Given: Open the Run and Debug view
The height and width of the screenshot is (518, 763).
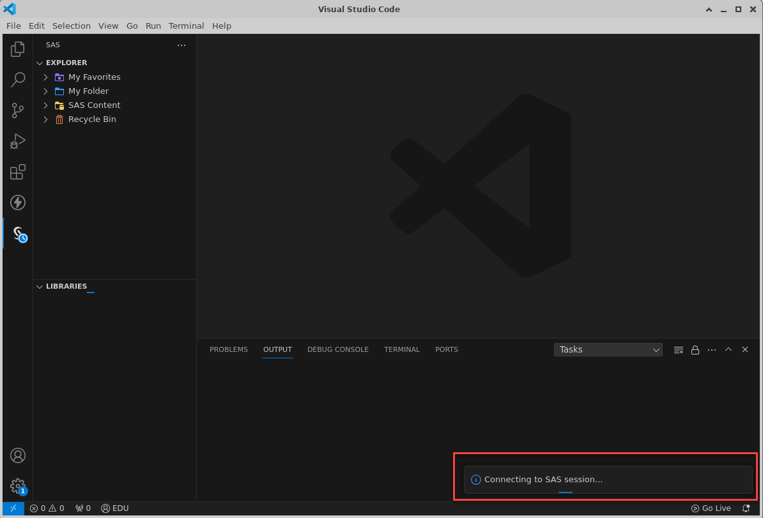Looking at the screenshot, I should point(17,141).
